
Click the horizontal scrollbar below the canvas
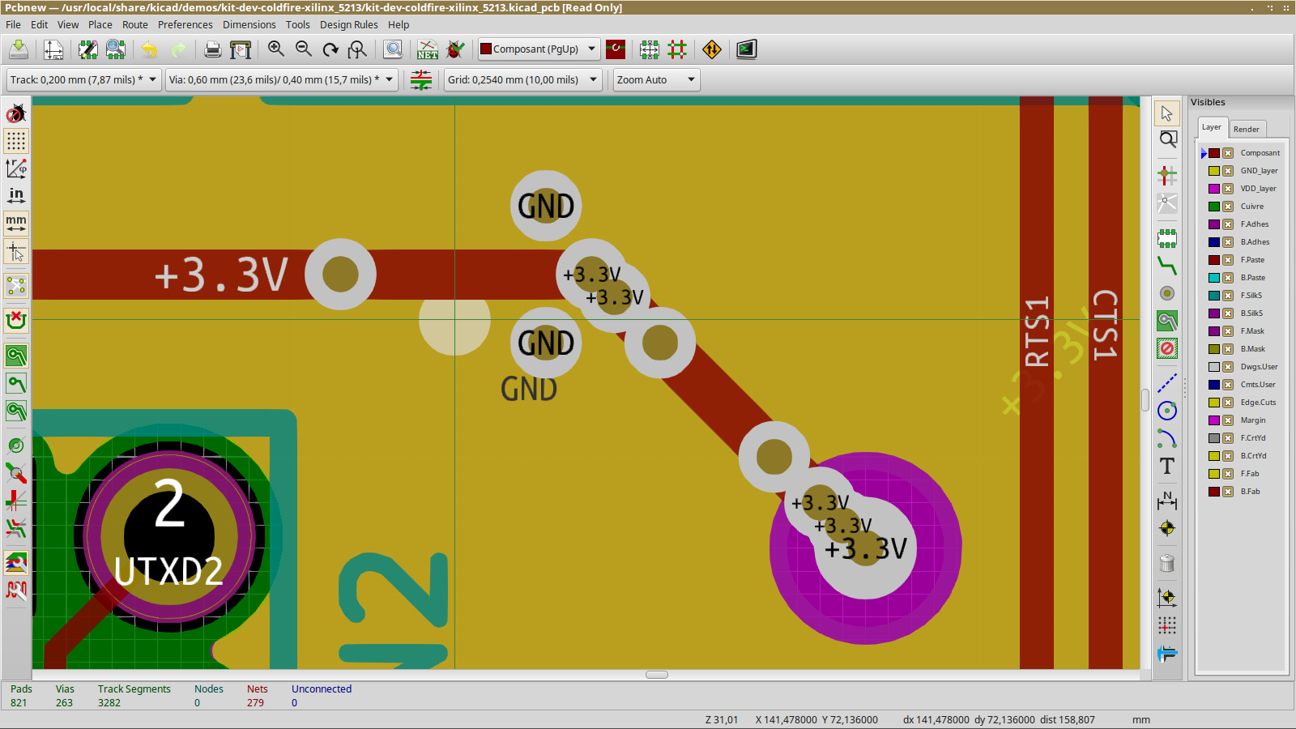click(656, 675)
